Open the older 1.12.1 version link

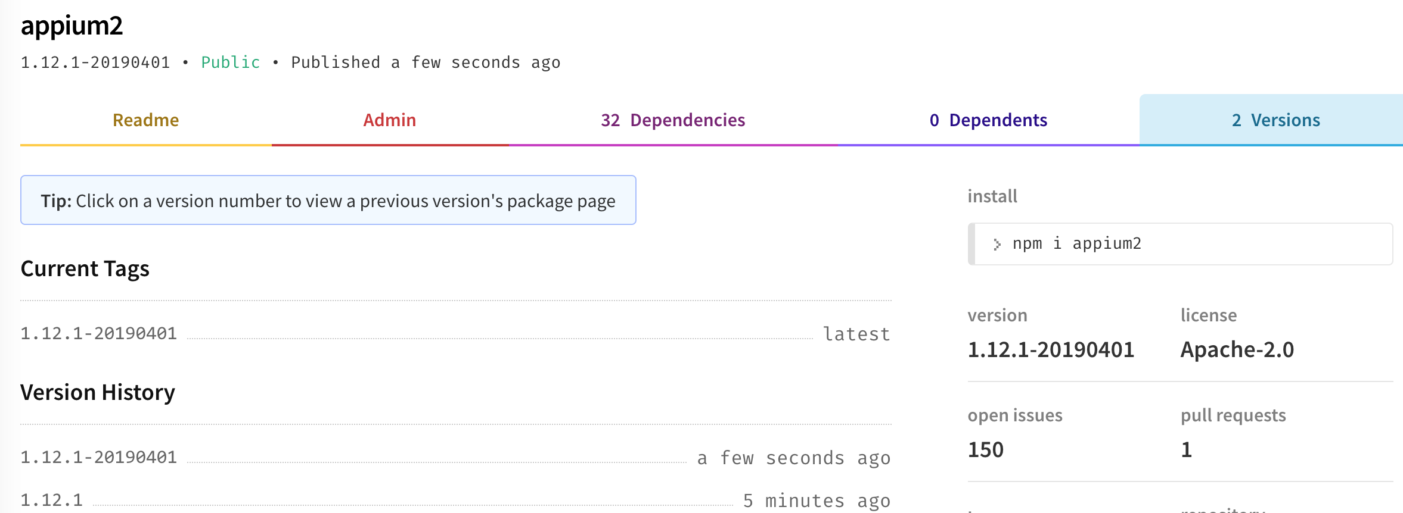point(52,500)
